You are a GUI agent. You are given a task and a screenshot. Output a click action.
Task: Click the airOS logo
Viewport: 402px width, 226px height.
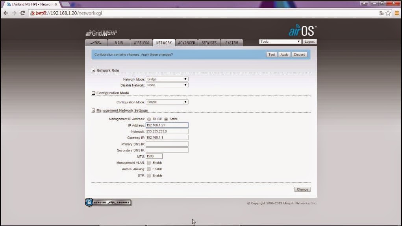[x=302, y=30]
